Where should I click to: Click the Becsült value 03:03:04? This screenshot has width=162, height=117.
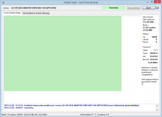point(154,59)
